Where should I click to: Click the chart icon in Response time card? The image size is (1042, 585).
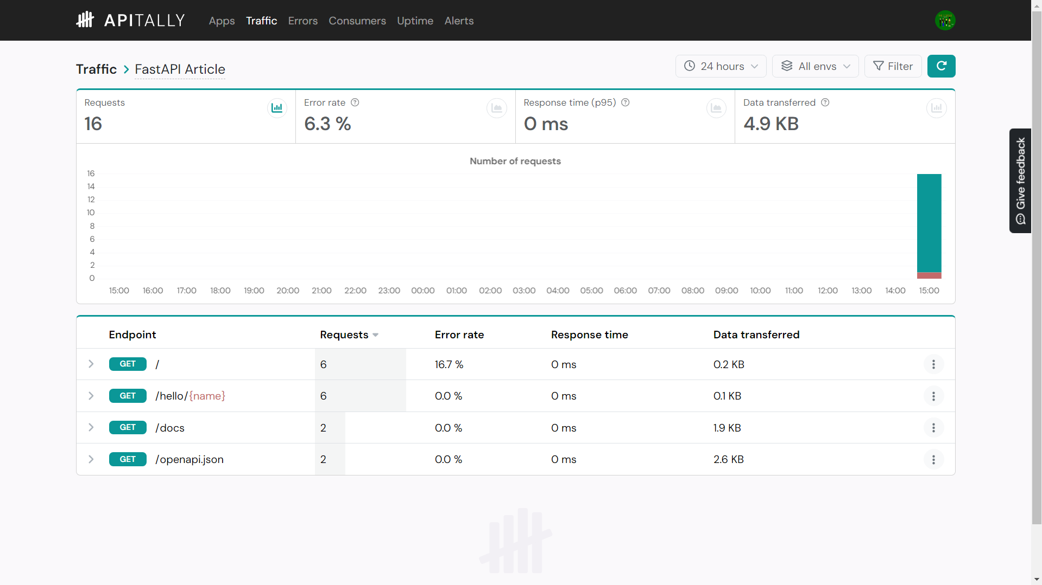[x=716, y=108]
